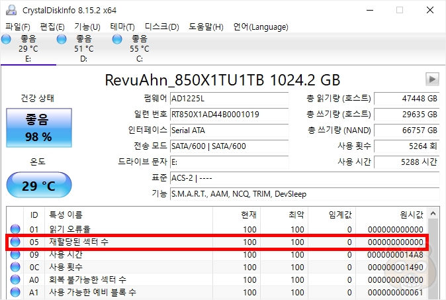Select the E: drive tab at 29 °C

28,48
